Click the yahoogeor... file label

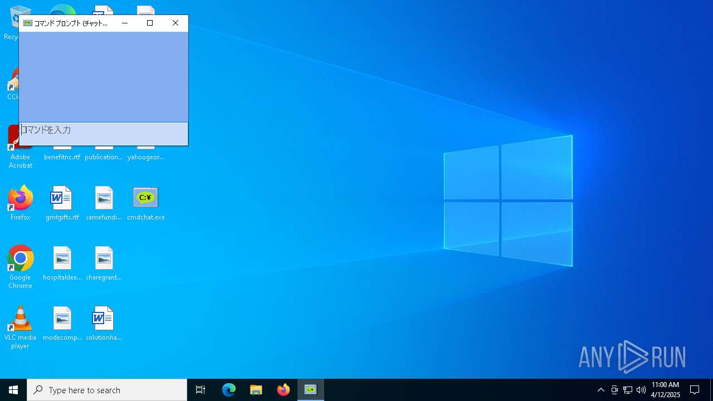click(x=145, y=157)
